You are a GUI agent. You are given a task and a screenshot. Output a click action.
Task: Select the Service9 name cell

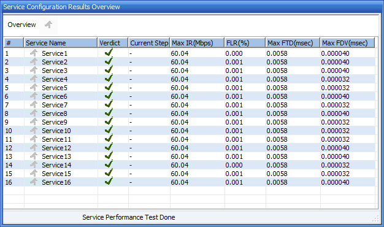55,122
